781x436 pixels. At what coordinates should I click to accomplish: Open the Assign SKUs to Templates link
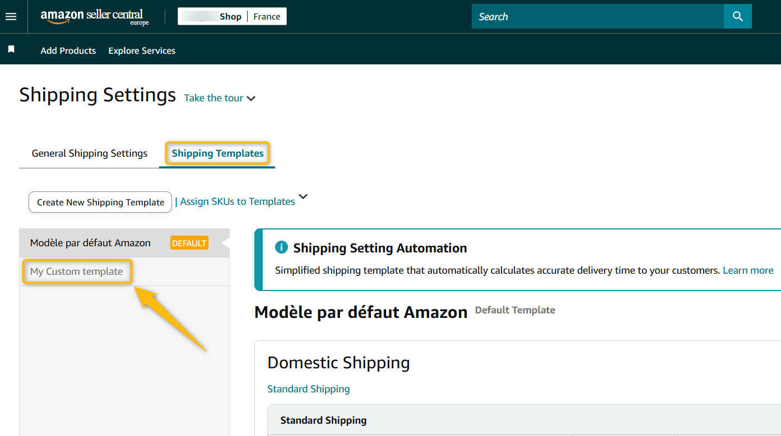(238, 201)
